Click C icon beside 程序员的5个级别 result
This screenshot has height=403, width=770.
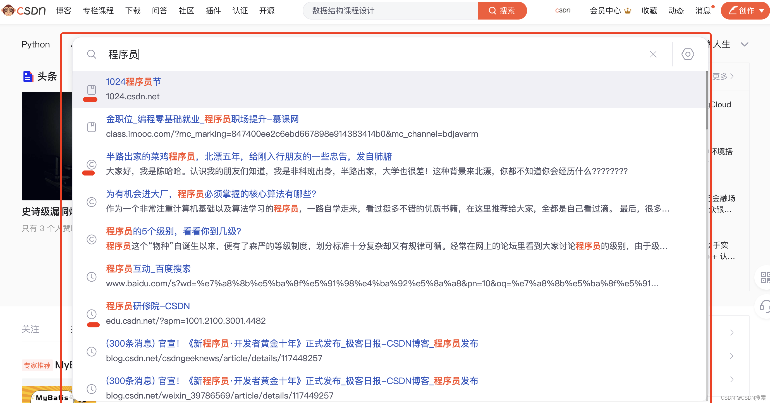point(92,239)
